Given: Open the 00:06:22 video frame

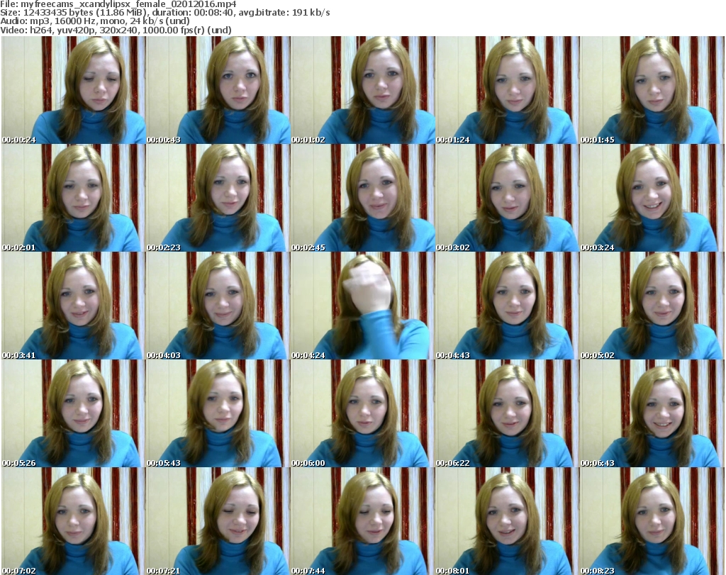Looking at the screenshot, I should point(508,414).
